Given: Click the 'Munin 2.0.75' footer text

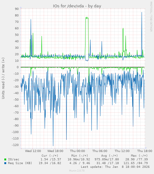Looking at the screenshot, I should click(77, 171).
